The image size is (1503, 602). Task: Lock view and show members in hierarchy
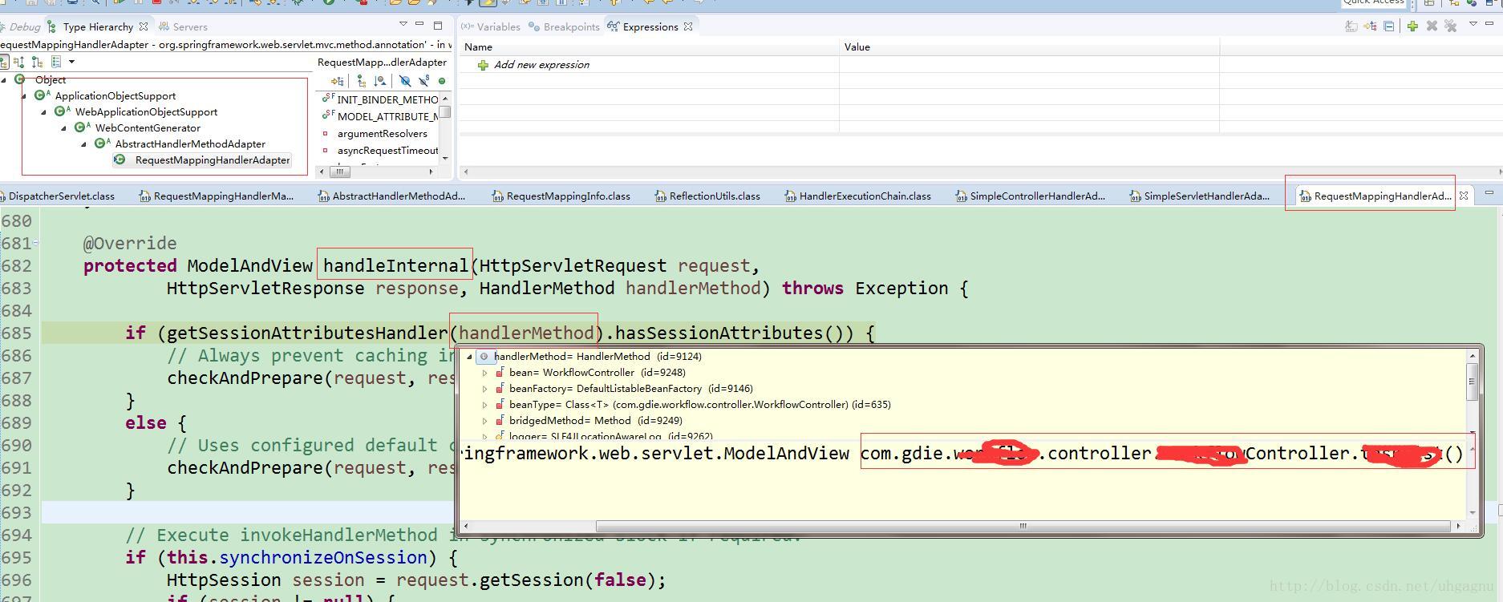pos(338,81)
